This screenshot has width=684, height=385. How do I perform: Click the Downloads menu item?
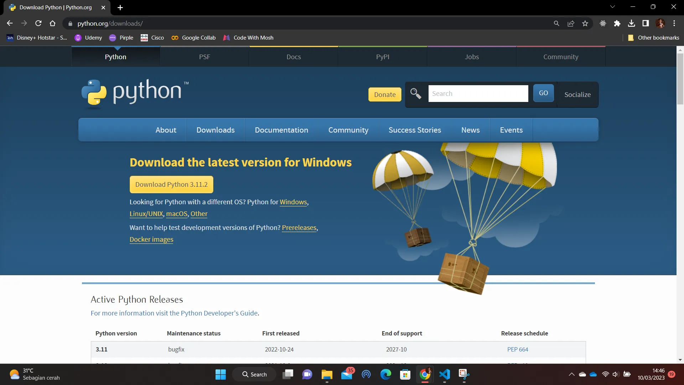(x=216, y=130)
